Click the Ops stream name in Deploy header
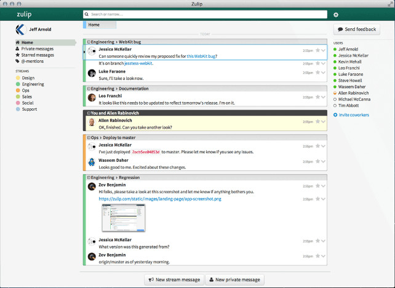The height and width of the screenshot is (288, 395). pos(95,138)
